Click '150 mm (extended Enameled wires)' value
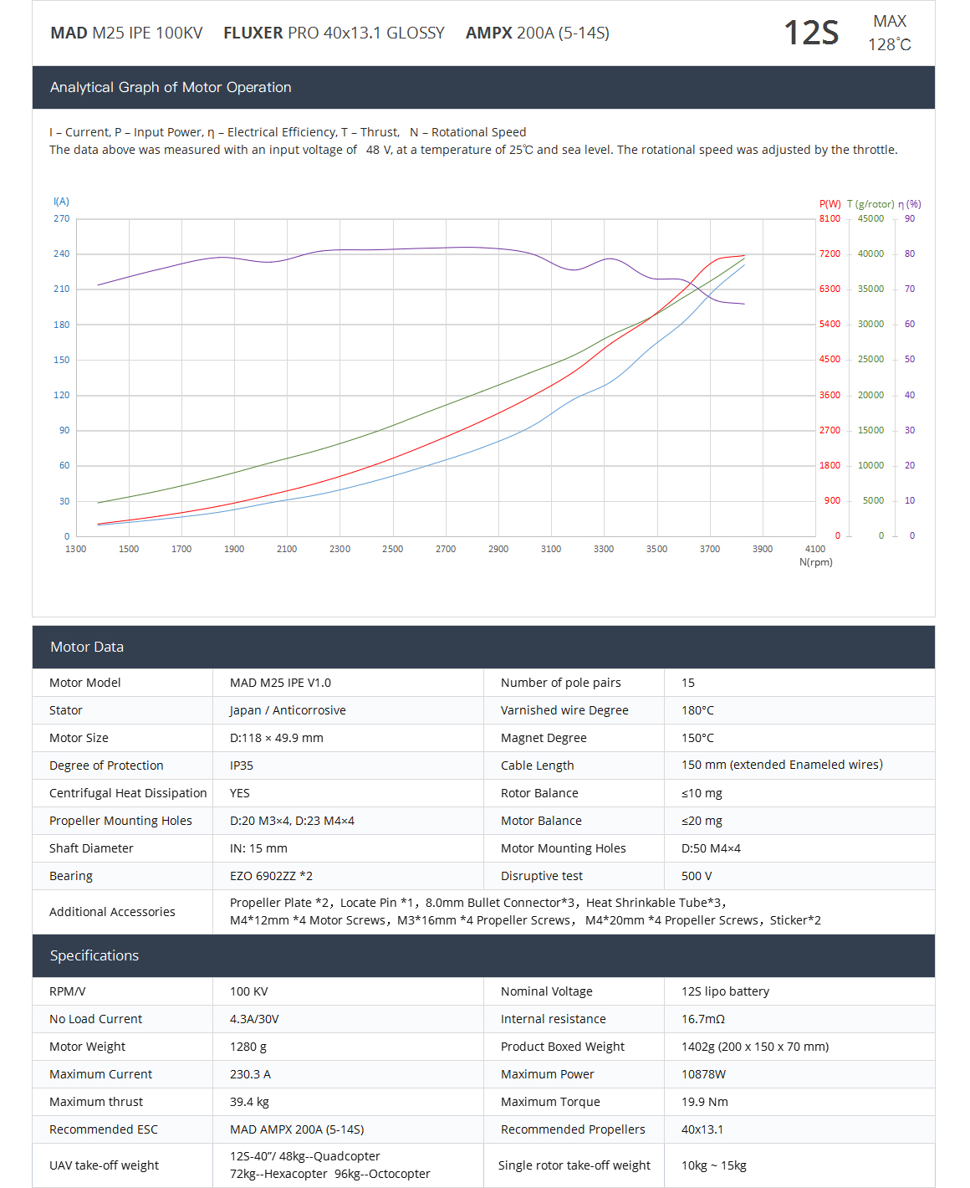This screenshot has height=1188, width=970. 782,765
